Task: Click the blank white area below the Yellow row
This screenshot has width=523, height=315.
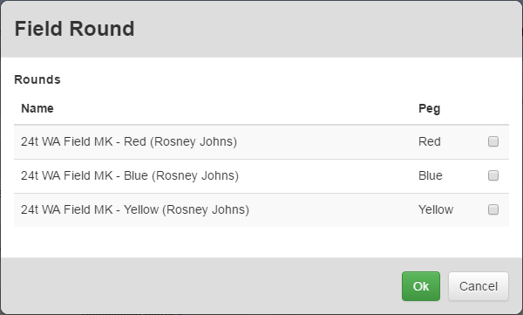Action: [261, 242]
